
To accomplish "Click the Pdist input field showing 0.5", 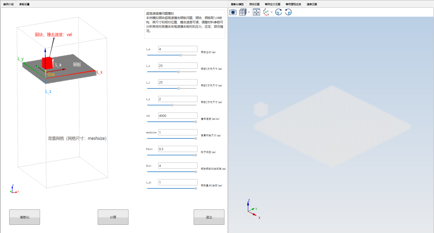I will tap(178, 149).
